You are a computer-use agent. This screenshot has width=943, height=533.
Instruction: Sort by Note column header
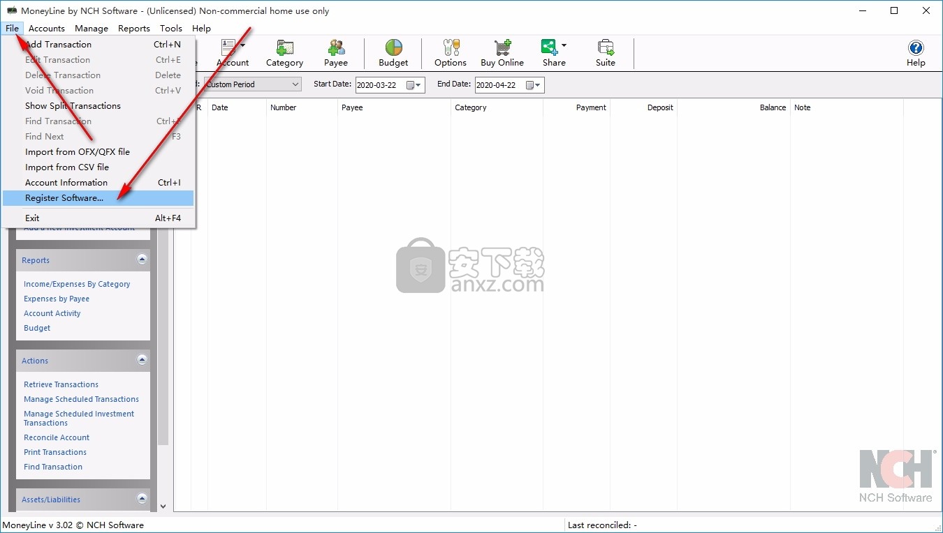point(847,107)
